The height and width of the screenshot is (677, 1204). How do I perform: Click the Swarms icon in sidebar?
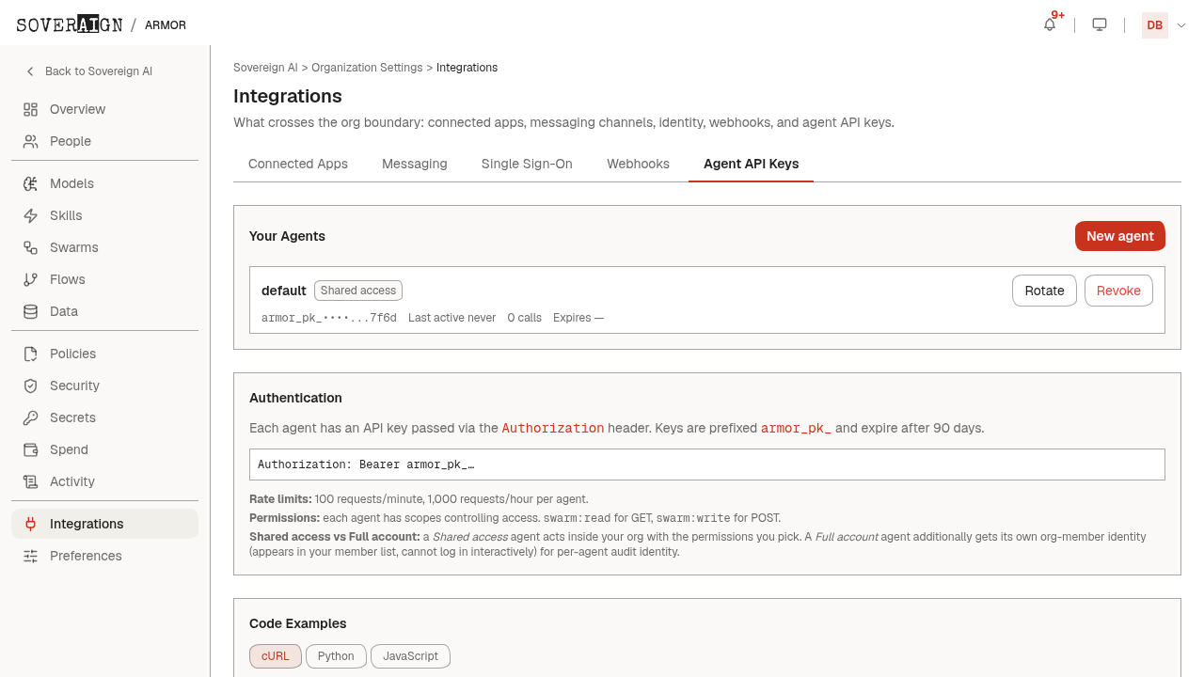click(31, 247)
